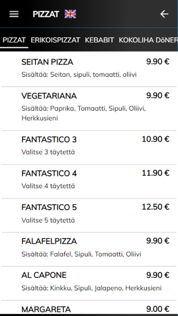This screenshot has width=178, height=316.
Task: Open the KEBABIT tab
Action: coord(99,40)
